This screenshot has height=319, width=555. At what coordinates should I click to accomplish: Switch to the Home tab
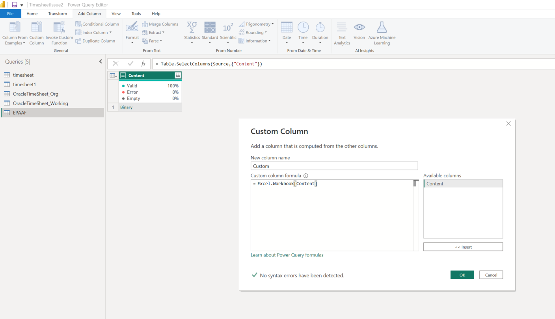tap(32, 14)
